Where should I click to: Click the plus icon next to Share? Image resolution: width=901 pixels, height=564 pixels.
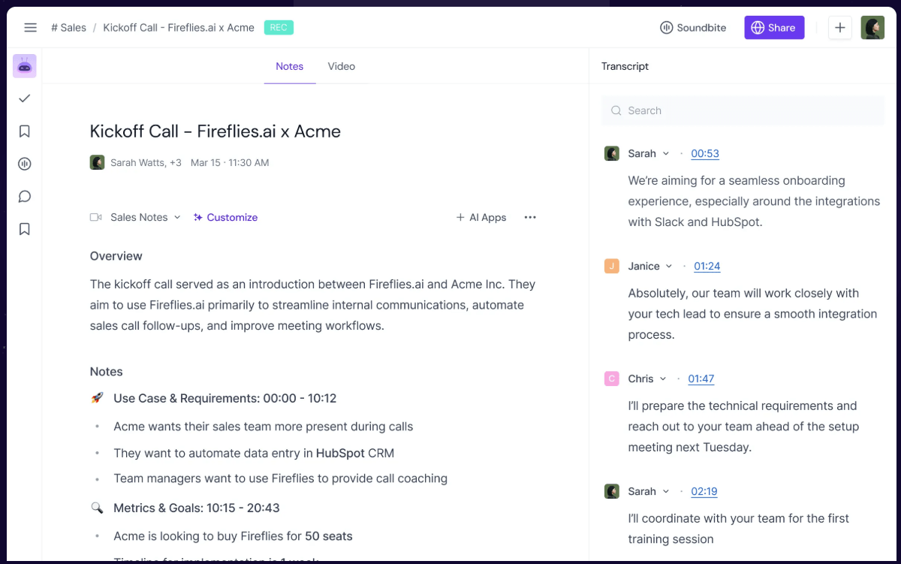840,28
